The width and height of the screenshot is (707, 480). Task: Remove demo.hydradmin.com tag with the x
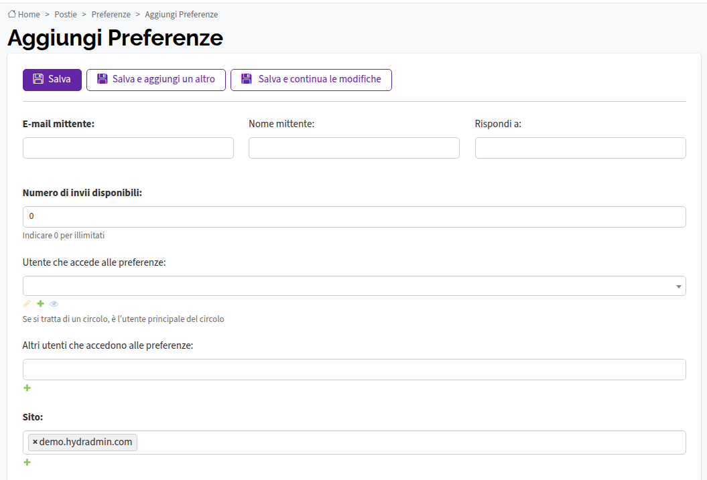pos(35,443)
